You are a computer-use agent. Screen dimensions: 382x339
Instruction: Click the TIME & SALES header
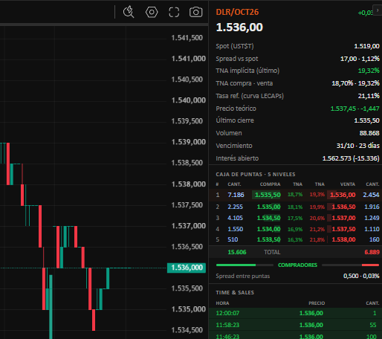pyautogui.click(x=235, y=293)
